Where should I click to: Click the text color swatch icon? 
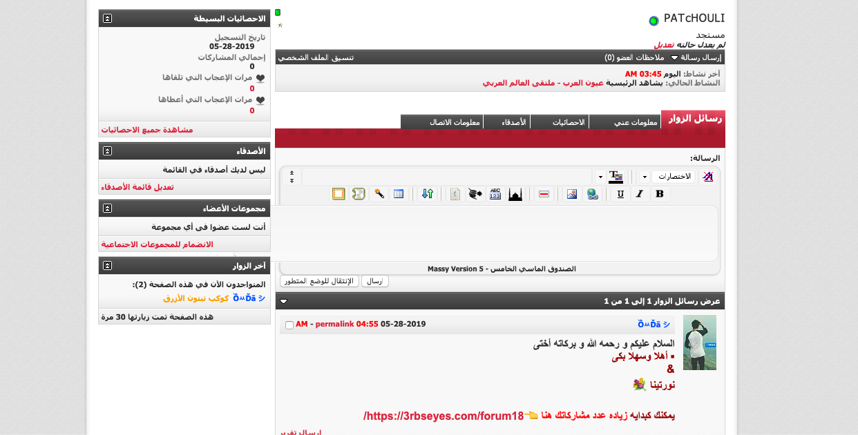click(616, 177)
